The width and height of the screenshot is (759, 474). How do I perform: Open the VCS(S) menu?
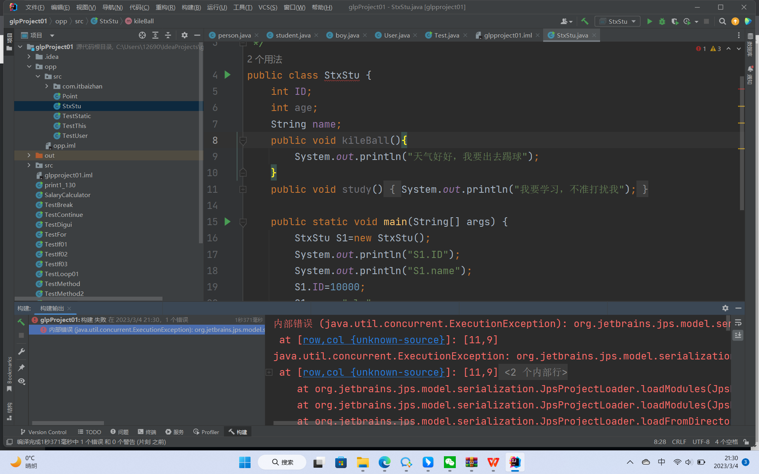[x=268, y=8]
